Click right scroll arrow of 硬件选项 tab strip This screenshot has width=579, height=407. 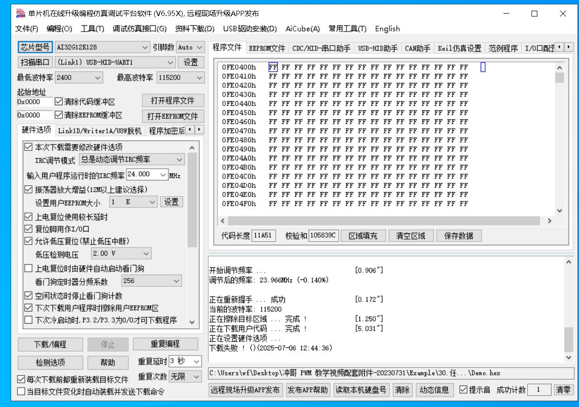200,130
